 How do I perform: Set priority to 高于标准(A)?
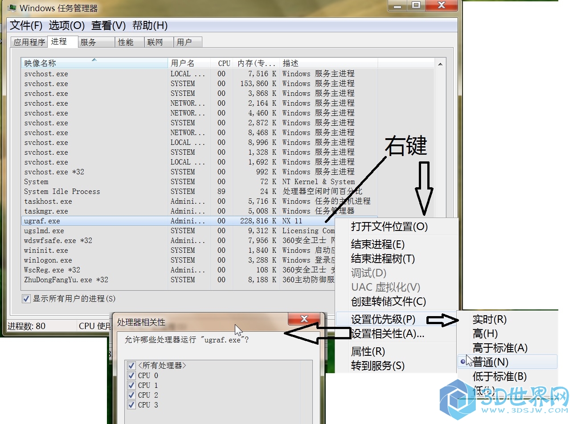point(508,348)
